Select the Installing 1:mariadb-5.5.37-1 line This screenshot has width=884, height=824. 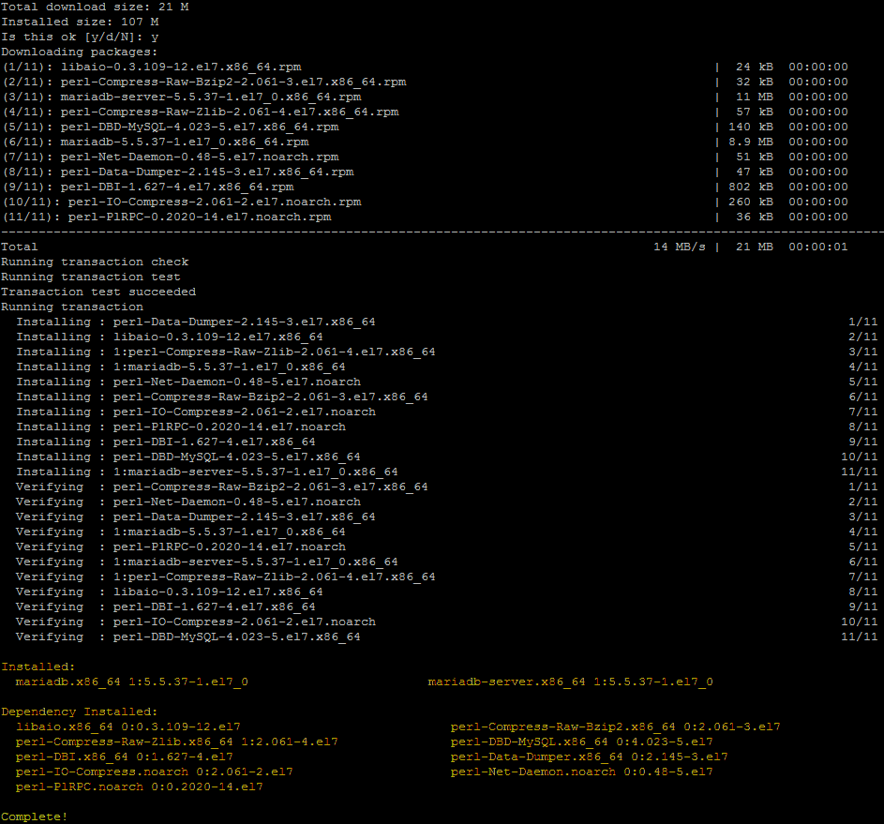tap(446, 367)
